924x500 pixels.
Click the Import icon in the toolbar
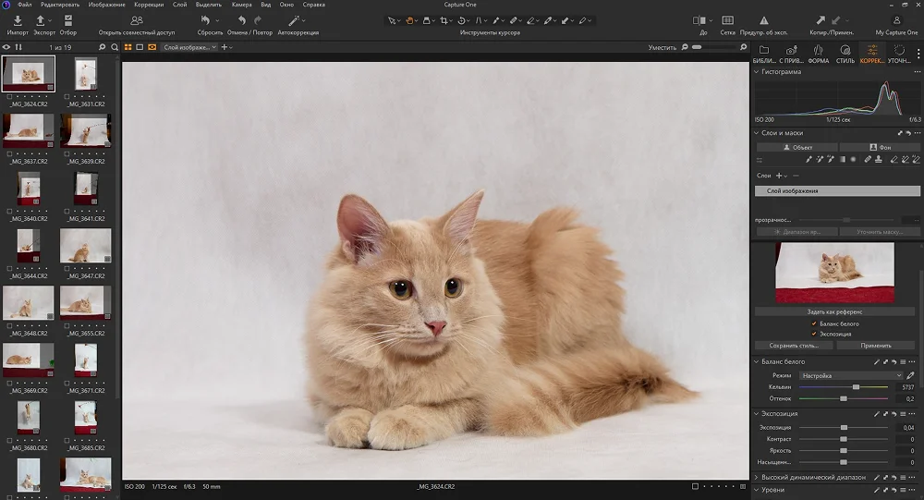pyautogui.click(x=18, y=20)
